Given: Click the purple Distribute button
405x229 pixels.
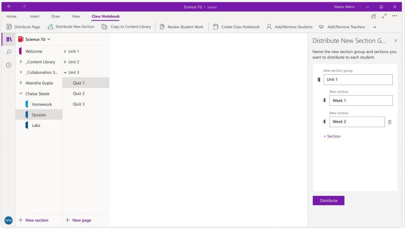Looking at the screenshot, I should pos(328,201).
